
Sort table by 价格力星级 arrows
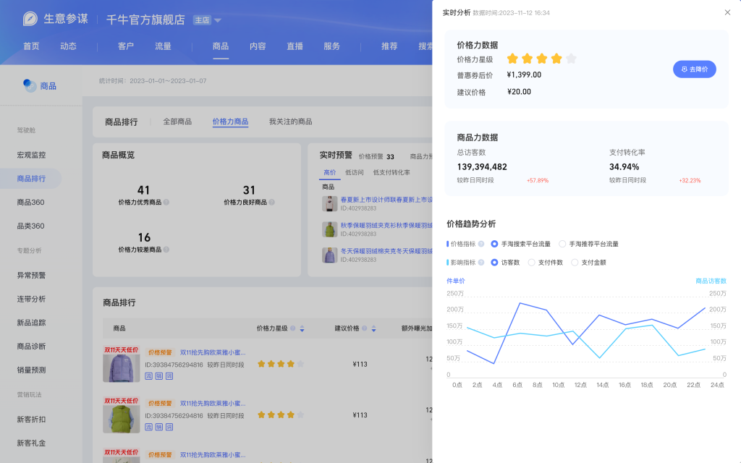click(302, 329)
